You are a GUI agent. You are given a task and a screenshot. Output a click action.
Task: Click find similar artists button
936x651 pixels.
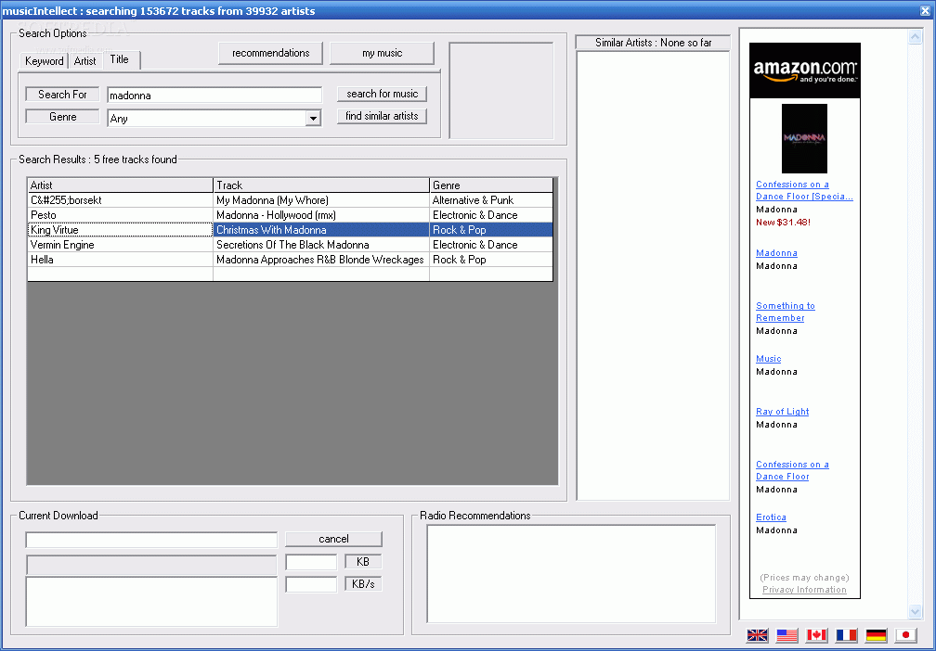(x=382, y=116)
